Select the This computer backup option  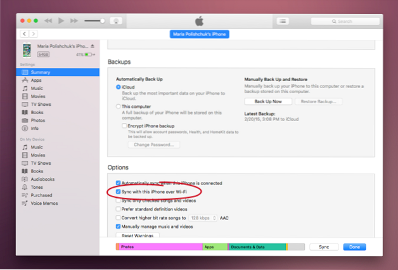(x=119, y=106)
